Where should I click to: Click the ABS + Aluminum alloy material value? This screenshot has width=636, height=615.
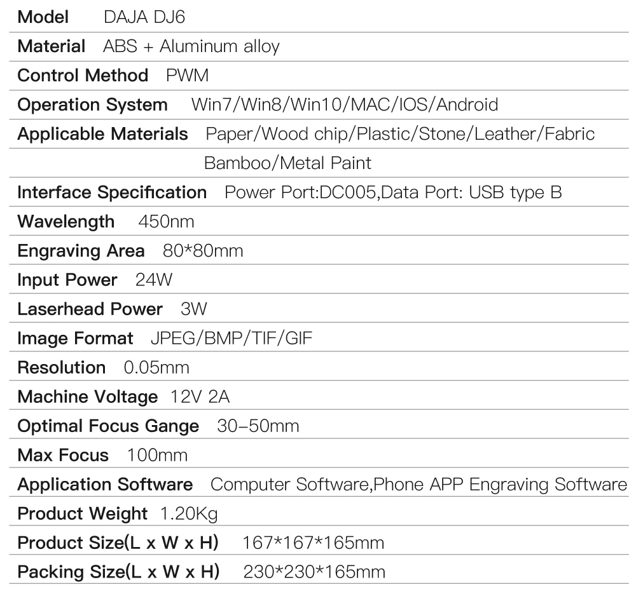point(191,46)
